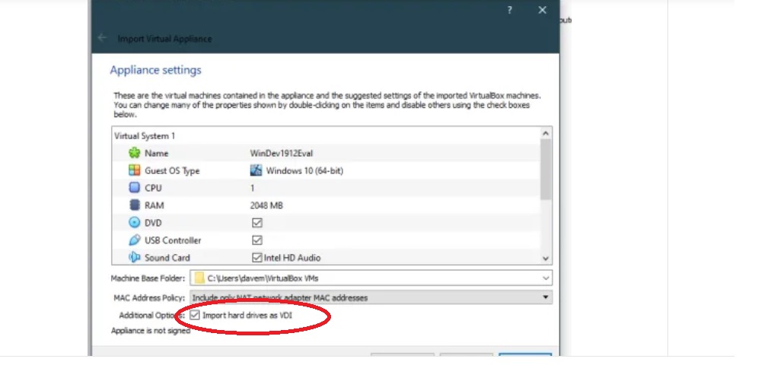Click the RAM memory icon

pos(134,205)
